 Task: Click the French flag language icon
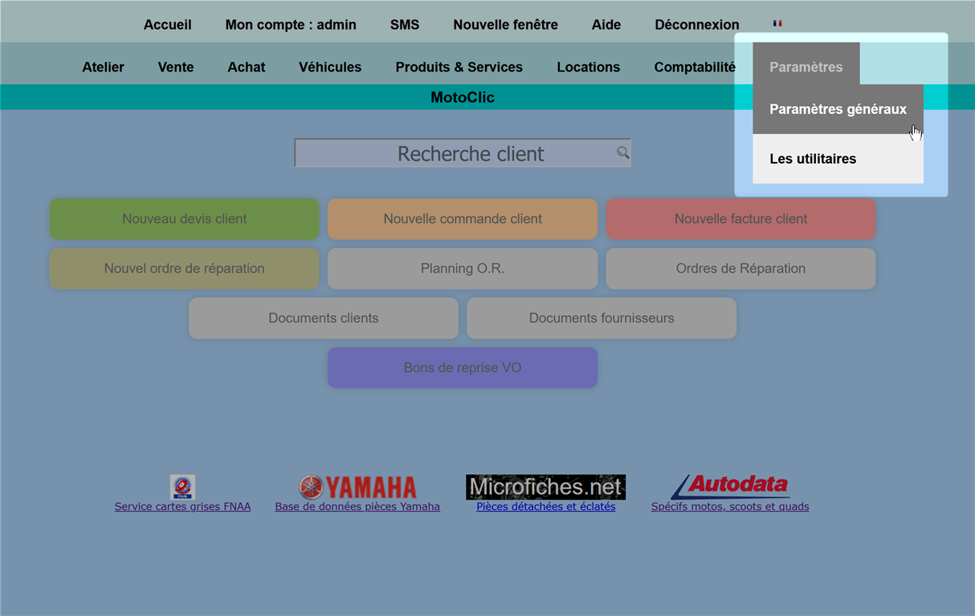pos(777,24)
